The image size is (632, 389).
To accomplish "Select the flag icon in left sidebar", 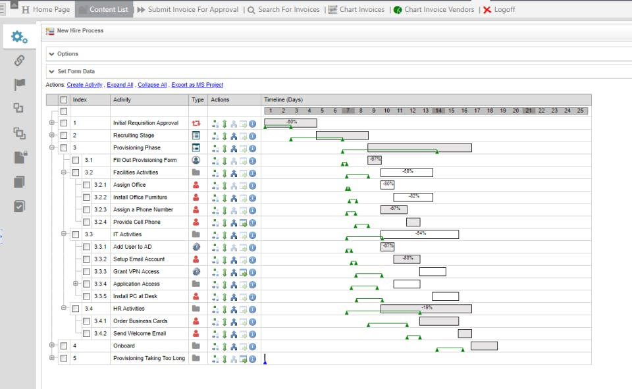I will [x=20, y=84].
